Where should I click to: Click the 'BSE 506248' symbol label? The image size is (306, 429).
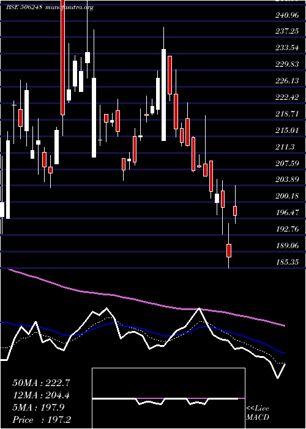click(x=24, y=7)
